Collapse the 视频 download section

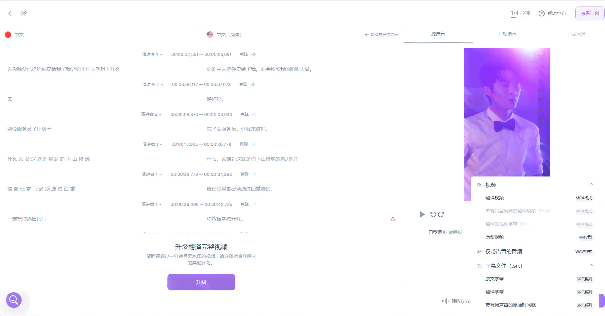(x=591, y=185)
